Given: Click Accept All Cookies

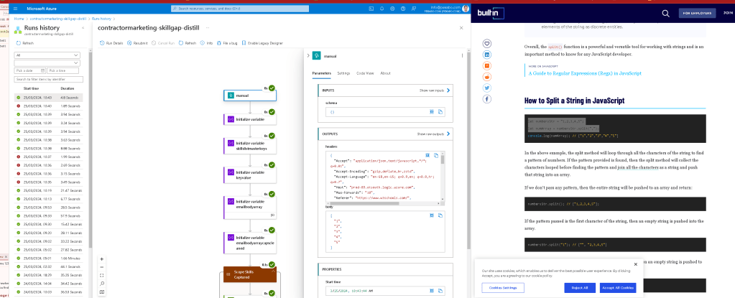Looking at the screenshot, I should point(618,288).
